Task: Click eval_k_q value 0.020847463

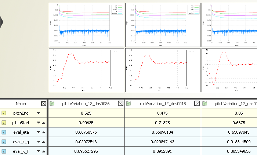Action: (x=163, y=141)
